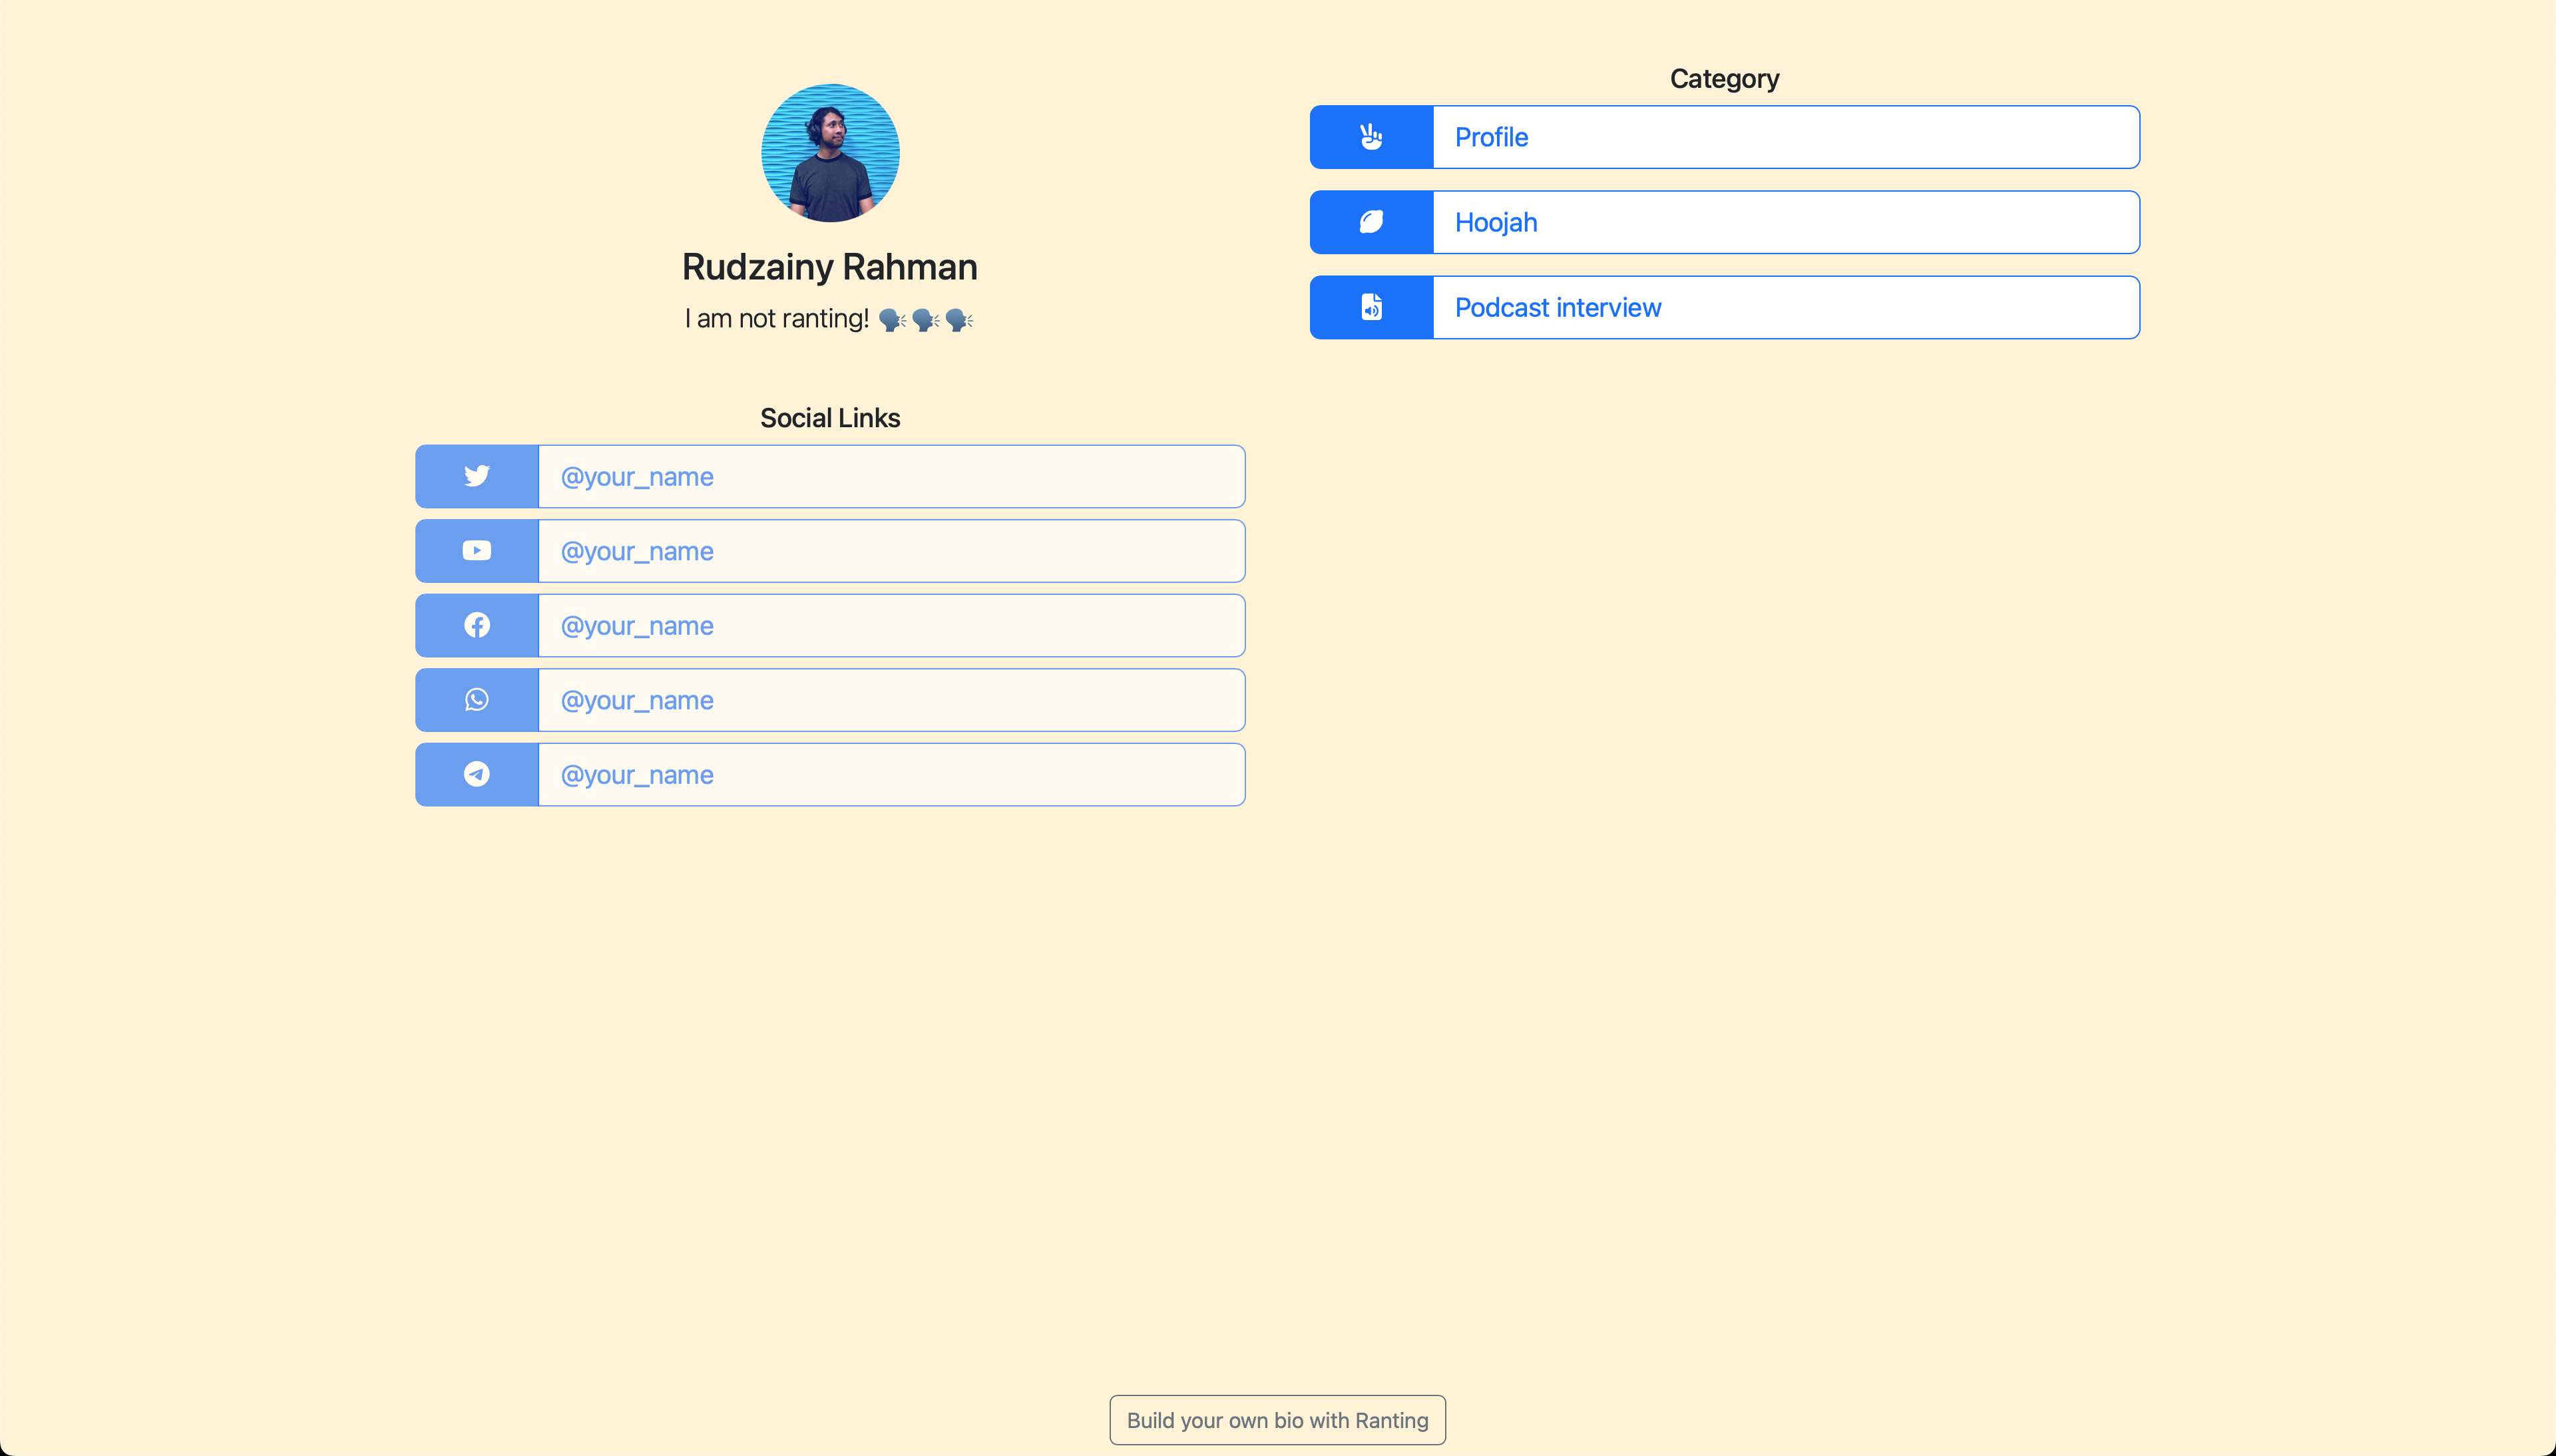Click the leaf icon next to Hoojah
2556x1456 pixels.
click(x=1370, y=222)
